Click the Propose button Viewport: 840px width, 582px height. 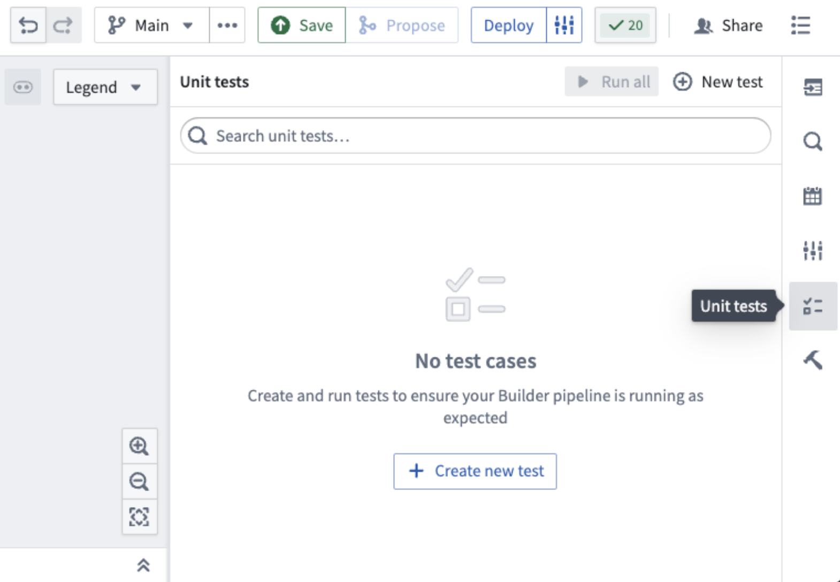coord(402,25)
